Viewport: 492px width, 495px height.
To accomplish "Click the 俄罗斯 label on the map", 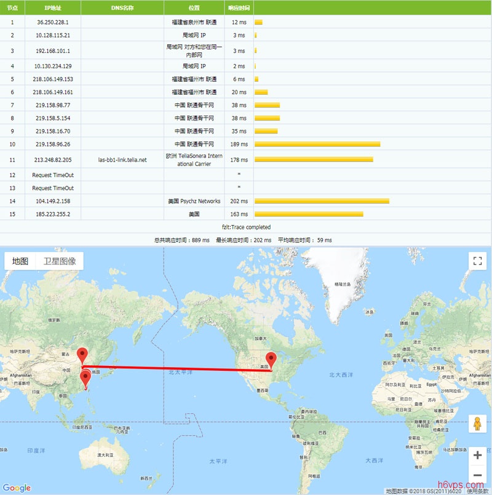I will pos(54,320).
